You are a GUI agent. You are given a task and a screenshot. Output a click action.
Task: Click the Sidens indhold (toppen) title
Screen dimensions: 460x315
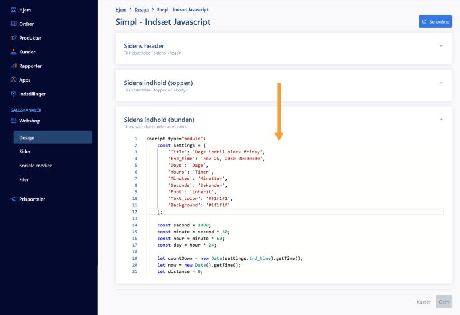(158, 83)
